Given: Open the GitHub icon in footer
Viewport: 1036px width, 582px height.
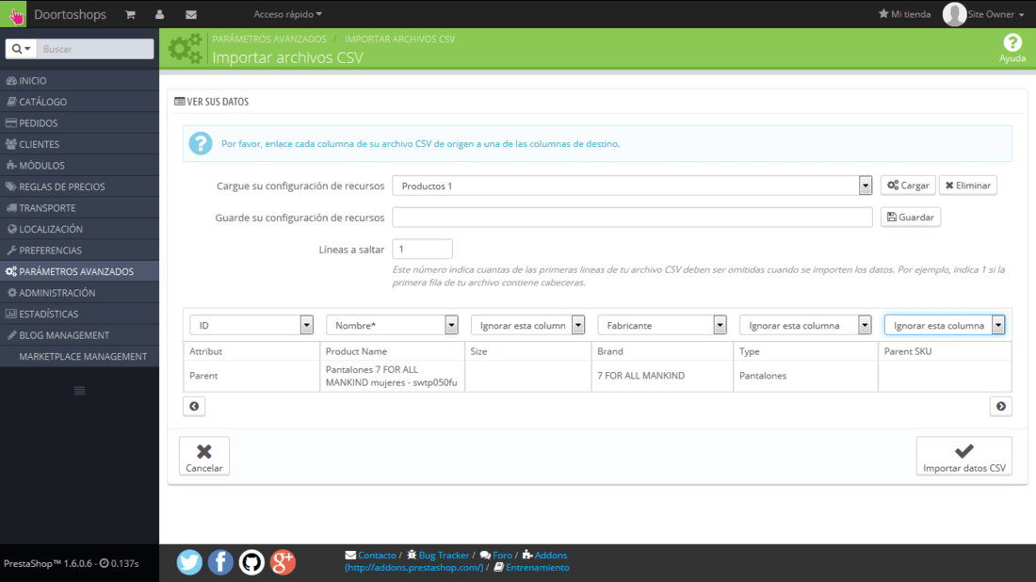Looking at the screenshot, I should [x=251, y=562].
